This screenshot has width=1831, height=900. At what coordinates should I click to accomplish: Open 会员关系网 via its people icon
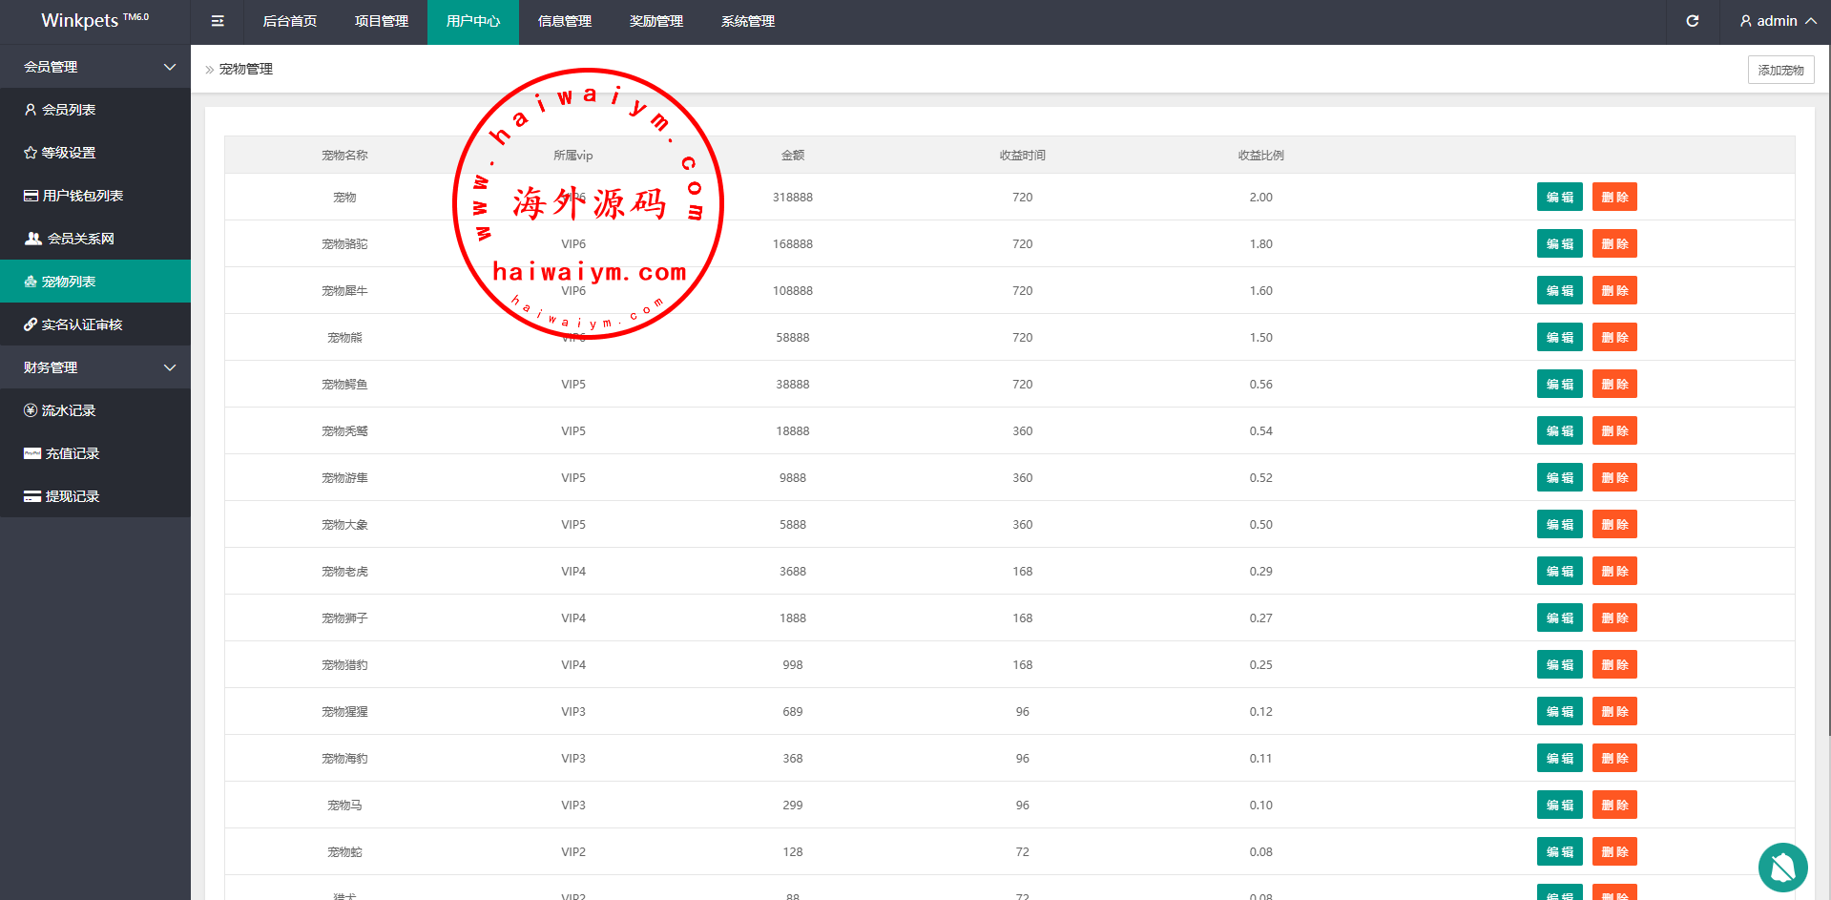point(33,239)
